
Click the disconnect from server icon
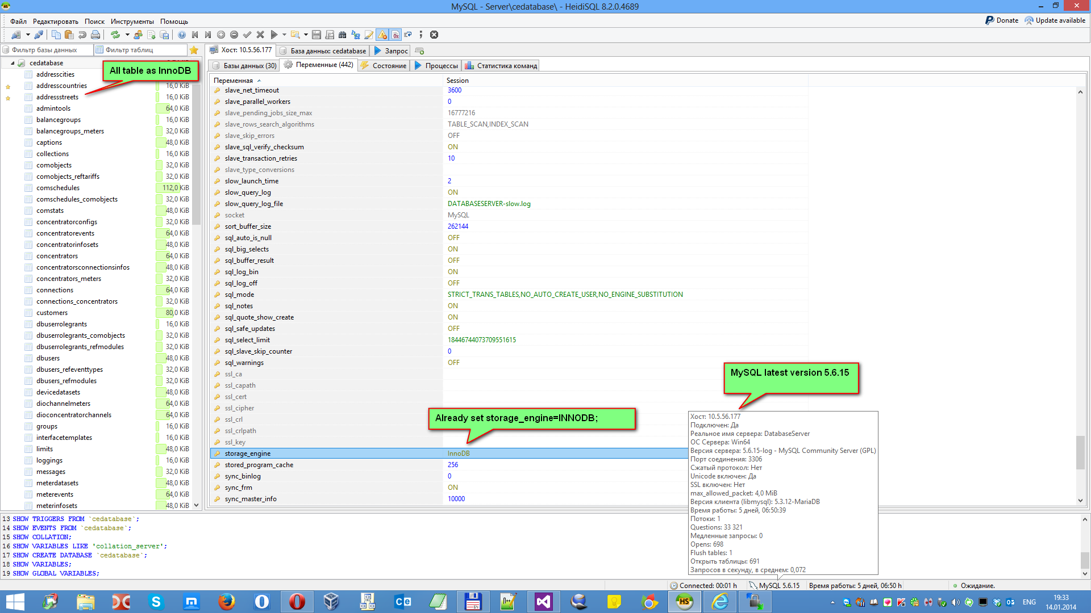[39, 35]
